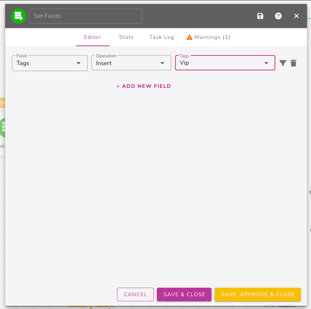Click the green Set Fields icon in header
311x309 pixels.
tap(19, 16)
